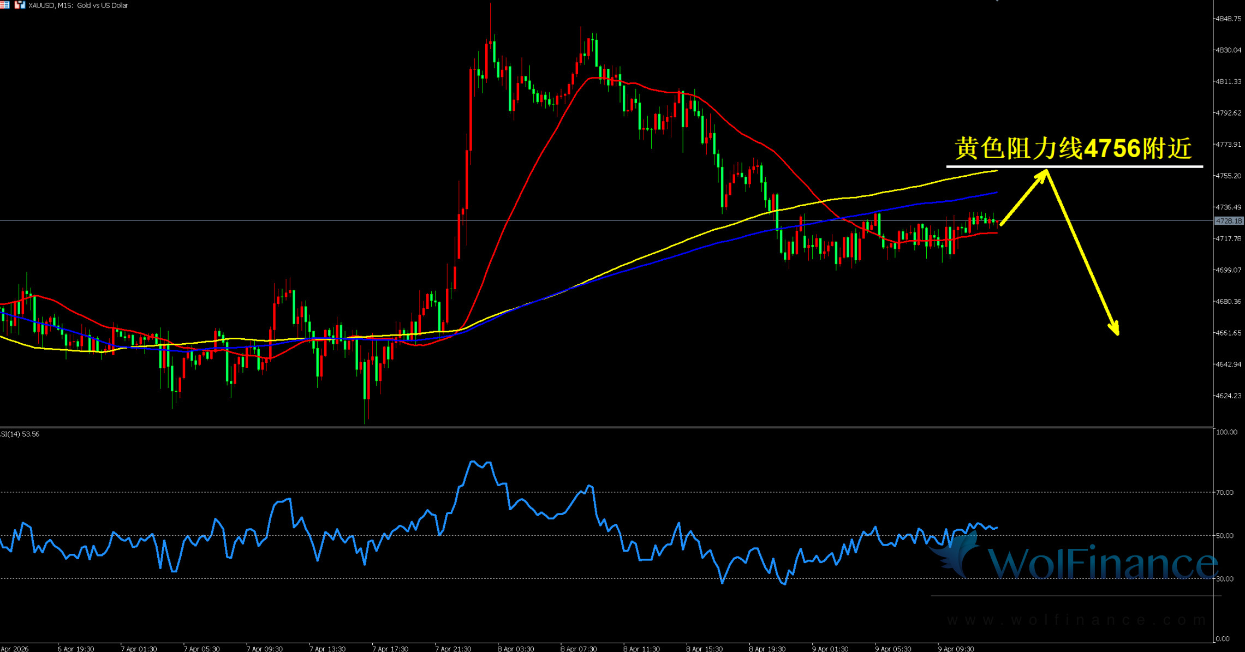Click the 8 Apr 11:30 time axis label
The width and height of the screenshot is (1245, 652).
coord(641,649)
